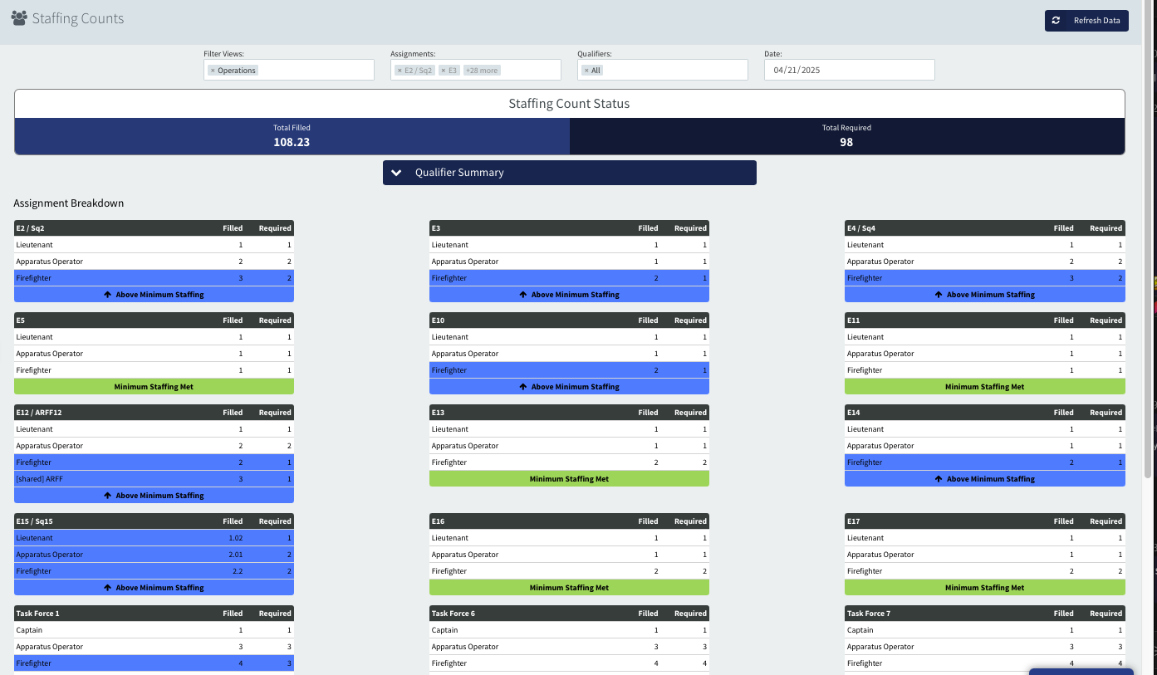1157x675 pixels.
Task: Remove the Operations filter view tag
Action: point(213,71)
